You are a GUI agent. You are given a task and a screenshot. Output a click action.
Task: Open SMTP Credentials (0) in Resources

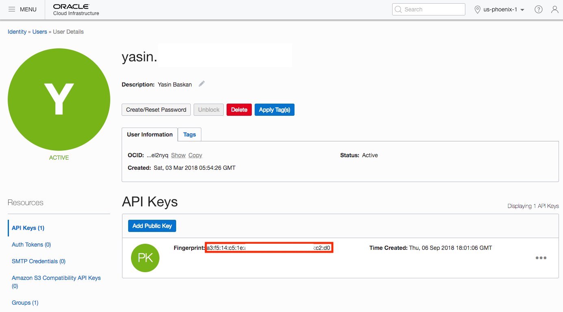tap(39, 261)
